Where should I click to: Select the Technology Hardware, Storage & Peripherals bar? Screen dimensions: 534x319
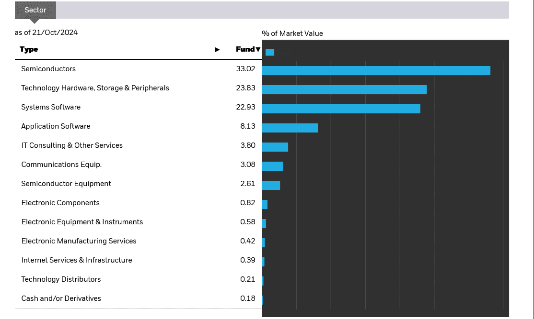click(344, 90)
